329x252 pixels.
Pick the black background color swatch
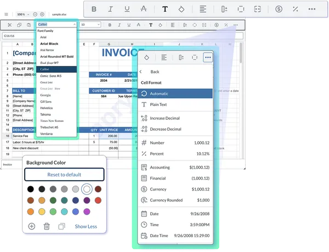[30, 189]
